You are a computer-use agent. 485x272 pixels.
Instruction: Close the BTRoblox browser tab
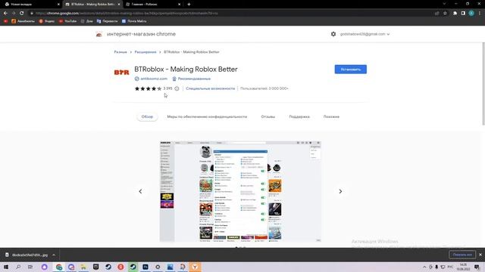coord(119,5)
